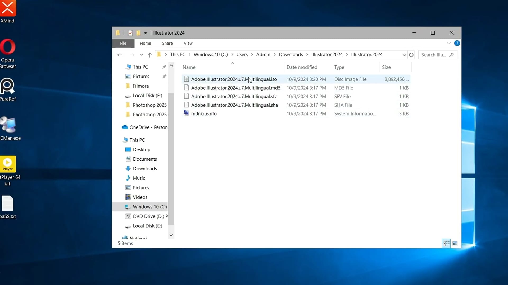Screen dimensions: 508x285
Task: Click the m0nkrus.nfo file icon
Action: 186,113
